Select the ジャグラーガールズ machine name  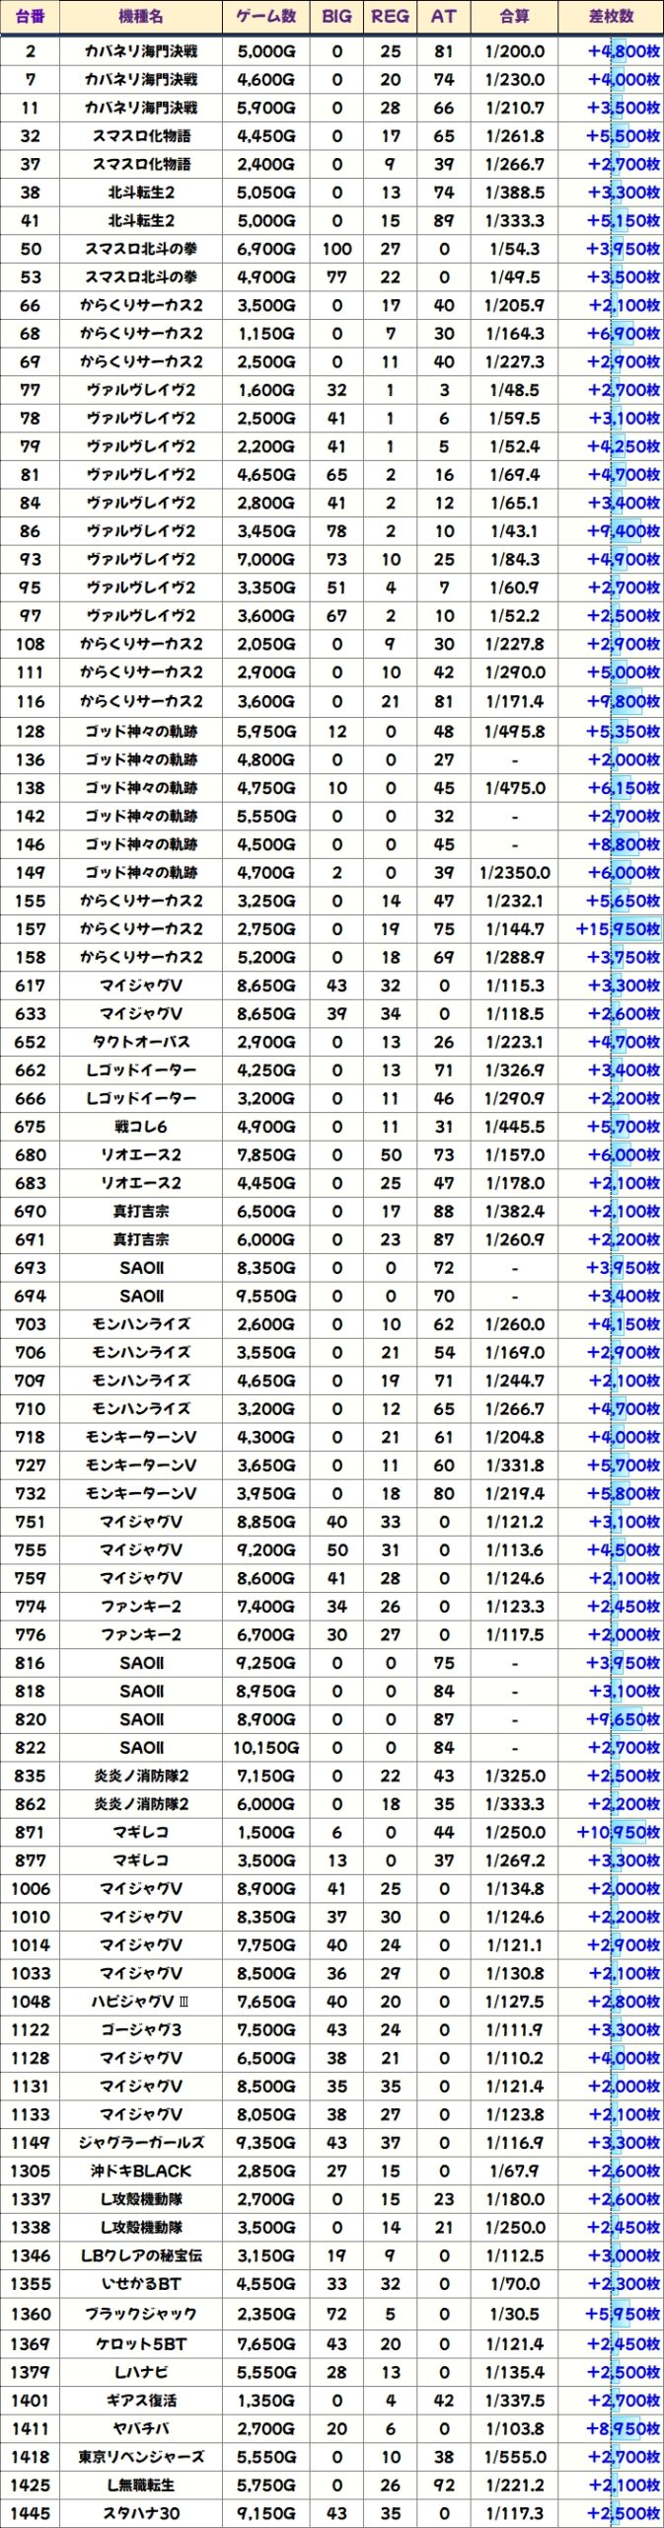141,2143
